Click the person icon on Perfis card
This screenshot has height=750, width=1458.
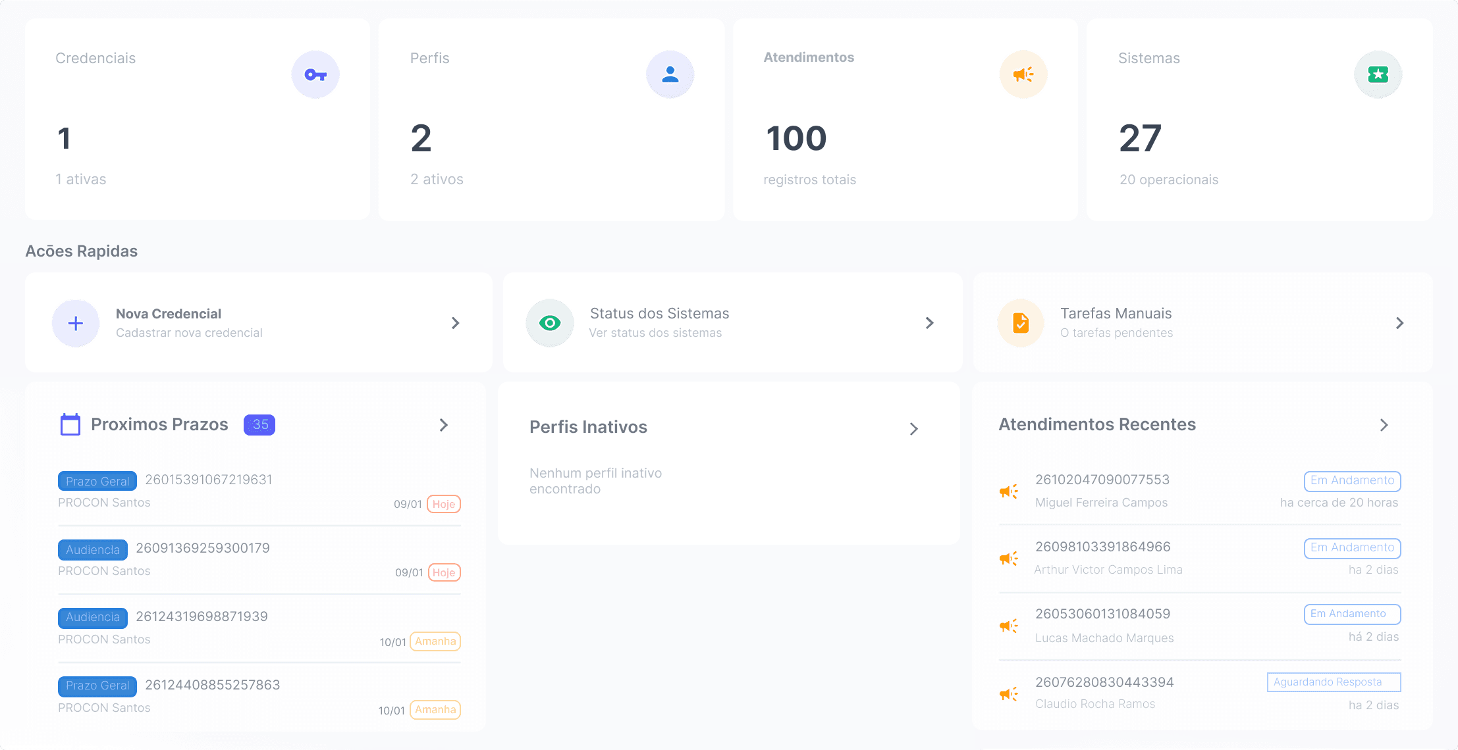click(670, 75)
